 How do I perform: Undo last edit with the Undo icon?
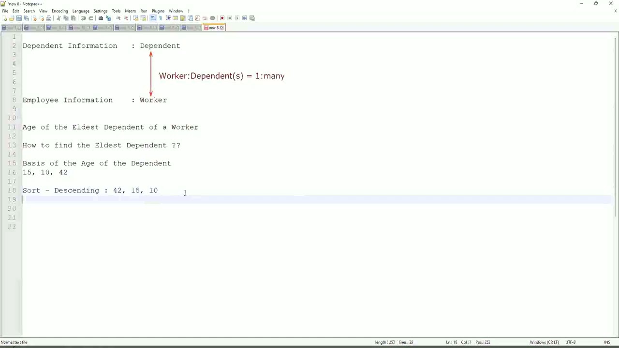point(83,18)
